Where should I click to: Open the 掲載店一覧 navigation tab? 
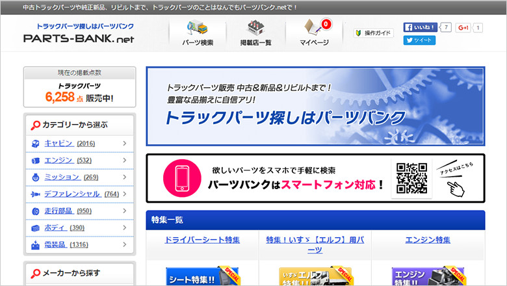[x=255, y=33]
